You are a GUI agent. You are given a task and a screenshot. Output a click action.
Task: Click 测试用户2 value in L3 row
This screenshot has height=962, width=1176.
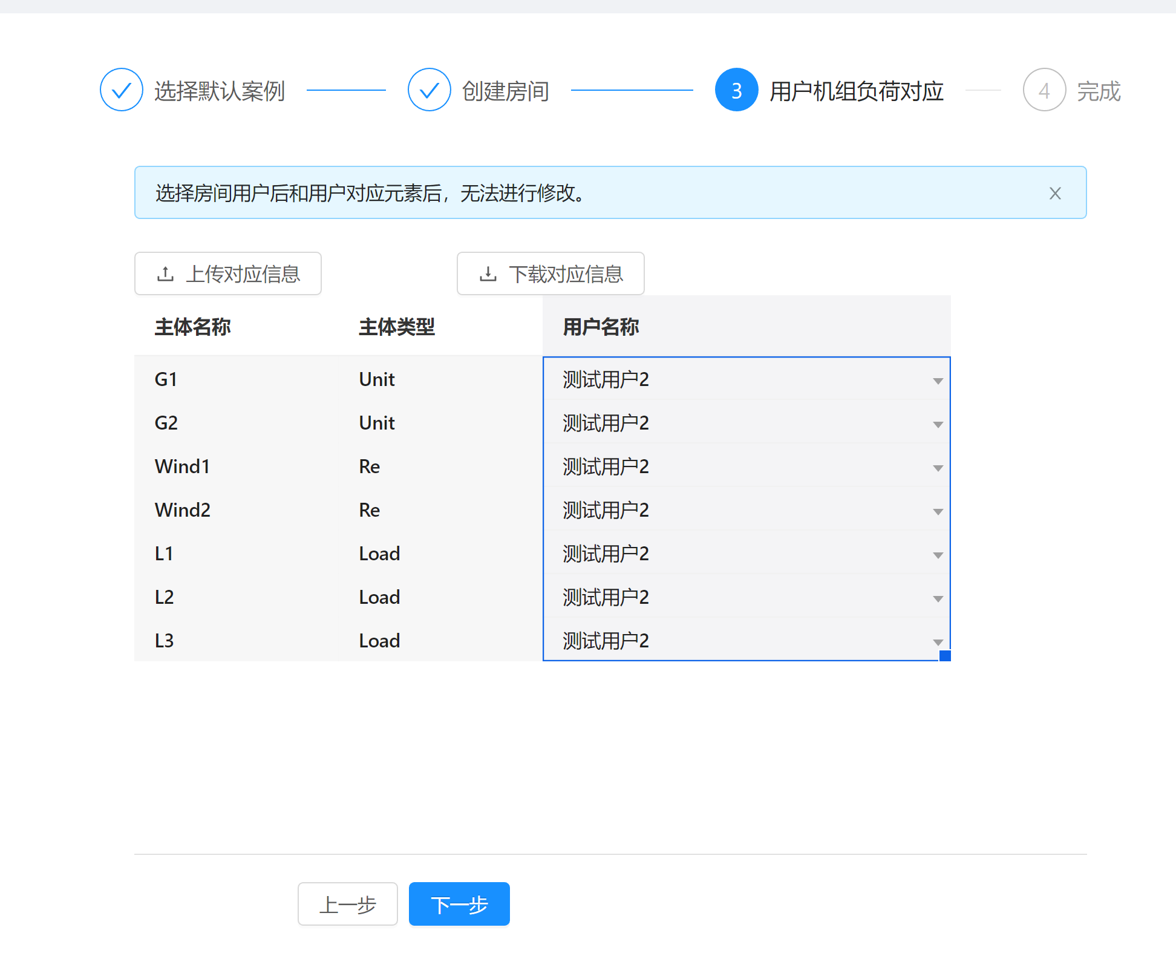click(606, 641)
